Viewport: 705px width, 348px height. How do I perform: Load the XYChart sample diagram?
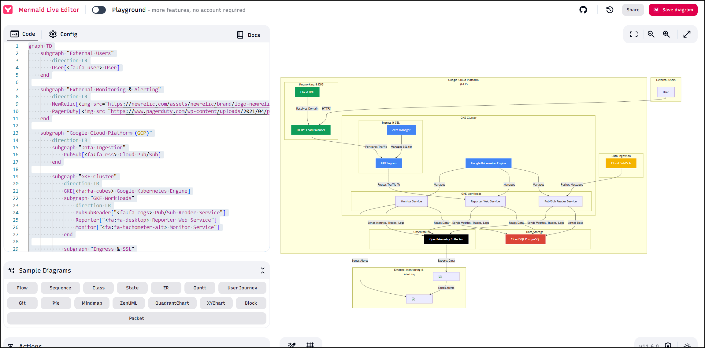(x=216, y=303)
